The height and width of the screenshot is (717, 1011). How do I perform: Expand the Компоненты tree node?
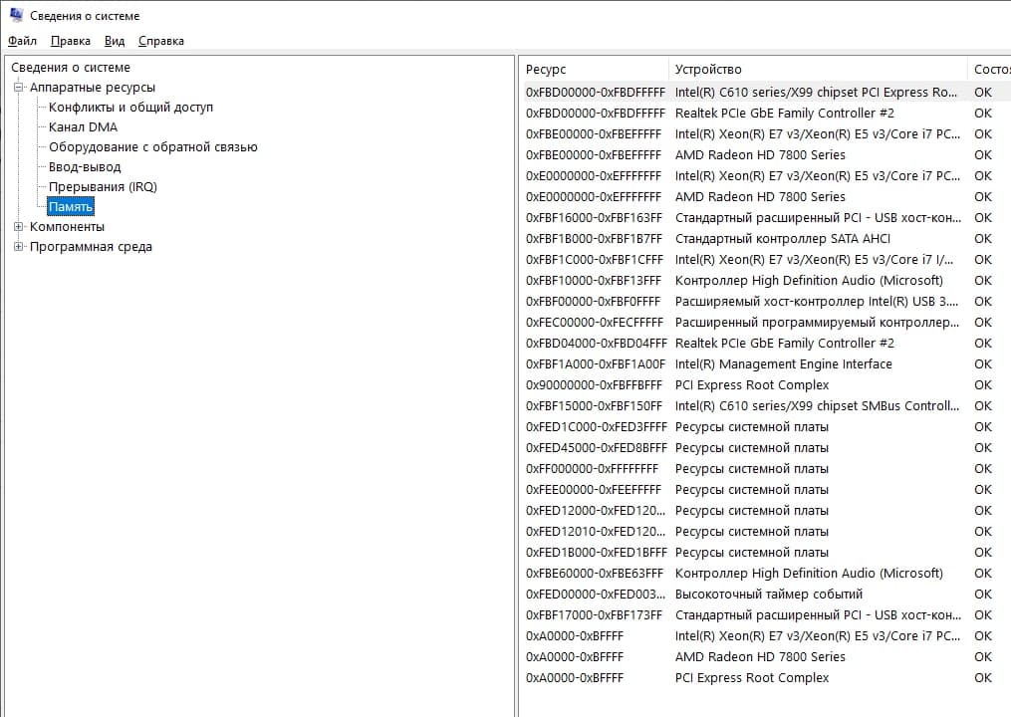[x=19, y=227]
